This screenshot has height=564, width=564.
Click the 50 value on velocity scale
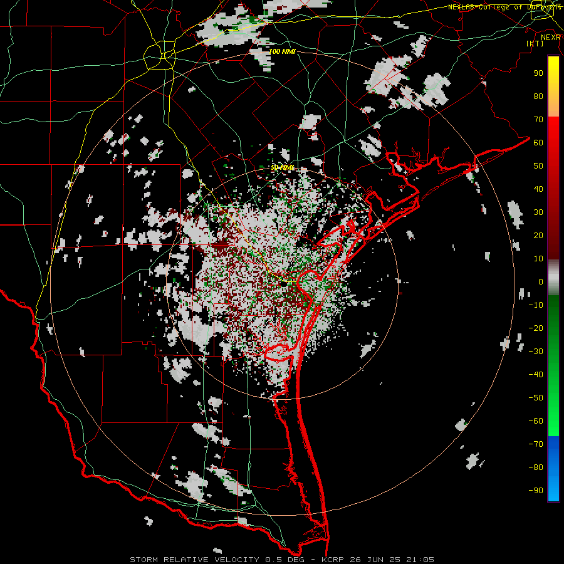tap(538, 166)
